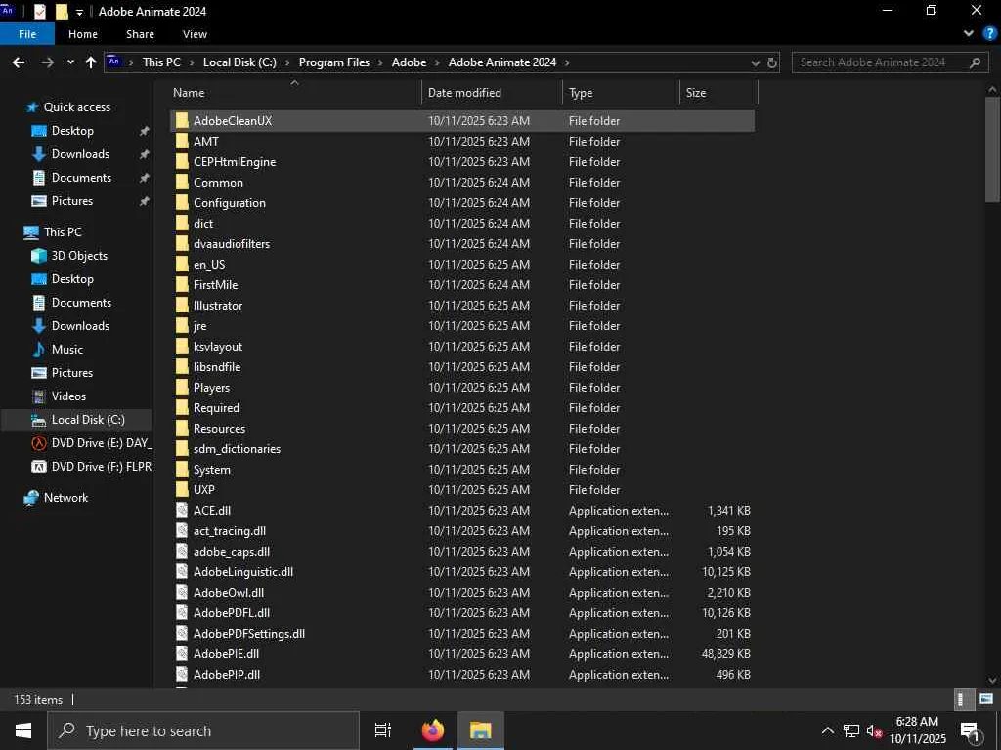The width and height of the screenshot is (1001, 750).
Task: Open DVD Drive (F:) in navigation pane
Action: click(101, 467)
